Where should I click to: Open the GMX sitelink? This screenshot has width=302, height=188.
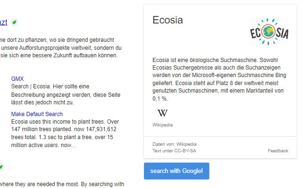click(17, 79)
